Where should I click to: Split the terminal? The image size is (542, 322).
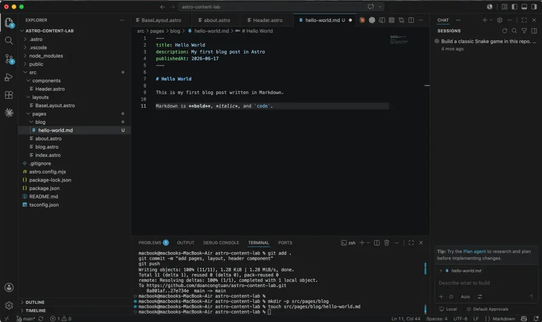[x=377, y=242]
